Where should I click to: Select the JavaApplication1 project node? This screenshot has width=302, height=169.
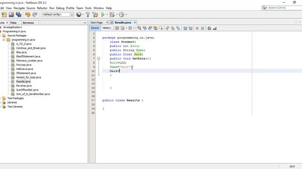point(13,27)
